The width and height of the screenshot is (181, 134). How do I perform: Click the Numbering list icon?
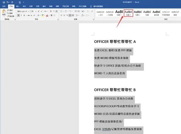[x=66, y=11]
